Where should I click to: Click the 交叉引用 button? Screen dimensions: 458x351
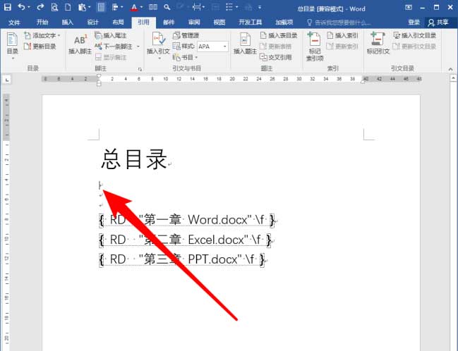click(276, 57)
